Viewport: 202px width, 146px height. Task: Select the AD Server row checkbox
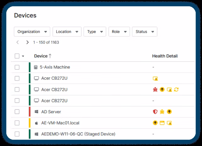tap(17, 112)
